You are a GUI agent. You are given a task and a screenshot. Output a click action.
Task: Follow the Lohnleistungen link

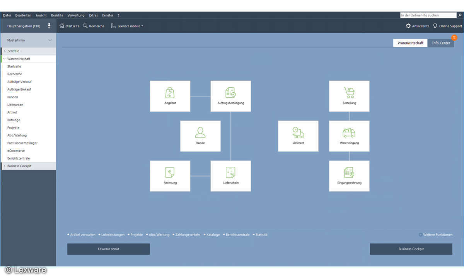(113, 235)
